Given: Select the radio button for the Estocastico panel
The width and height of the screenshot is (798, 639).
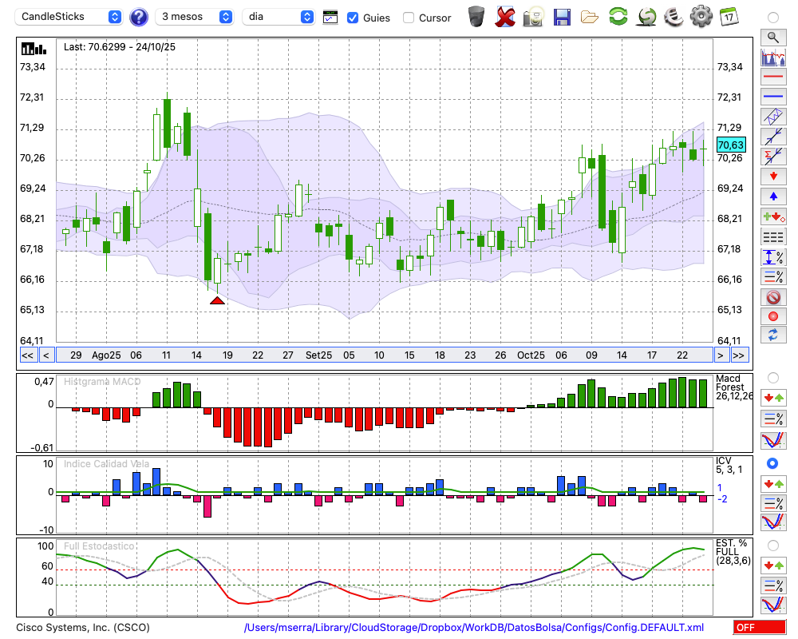Looking at the screenshot, I should tap(773, 546).
